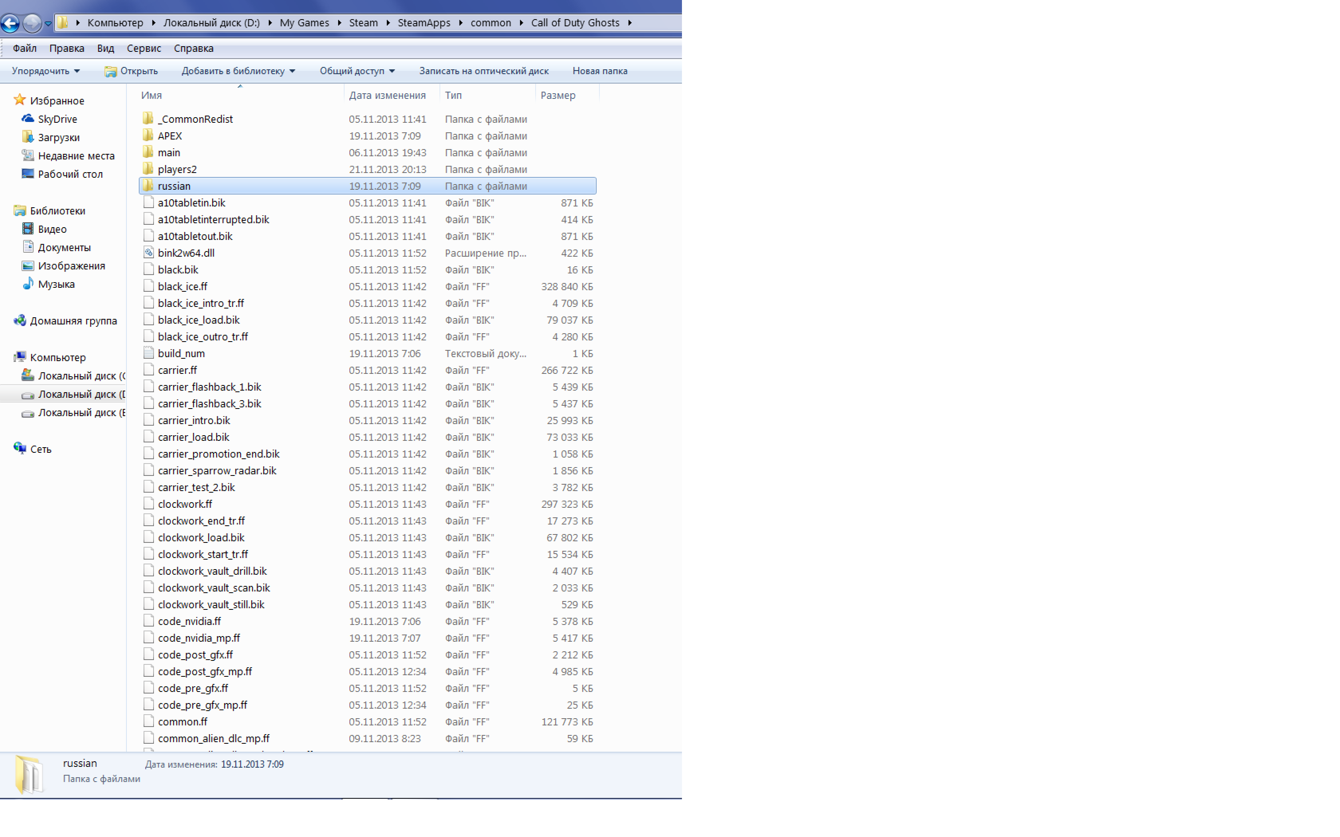Open the Файл menu

[25, 48]
